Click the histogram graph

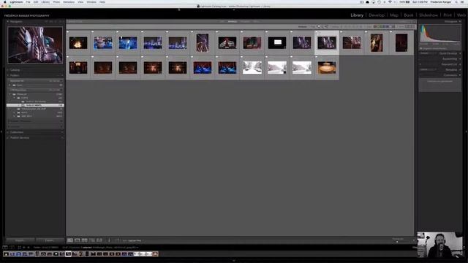(x=440, y=34)
